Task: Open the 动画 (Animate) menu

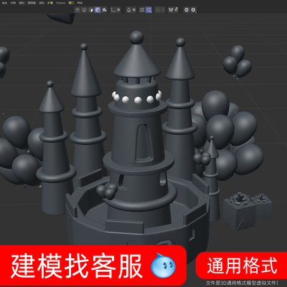Action: [13, 3]
